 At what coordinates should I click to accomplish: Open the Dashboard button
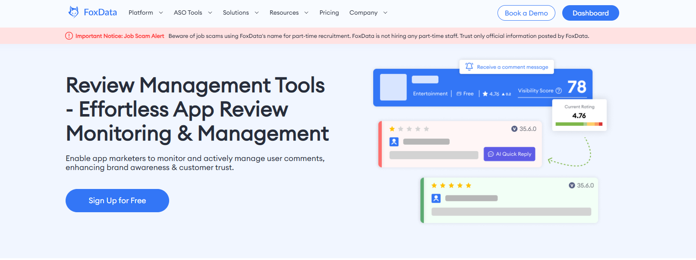(590, 13)
